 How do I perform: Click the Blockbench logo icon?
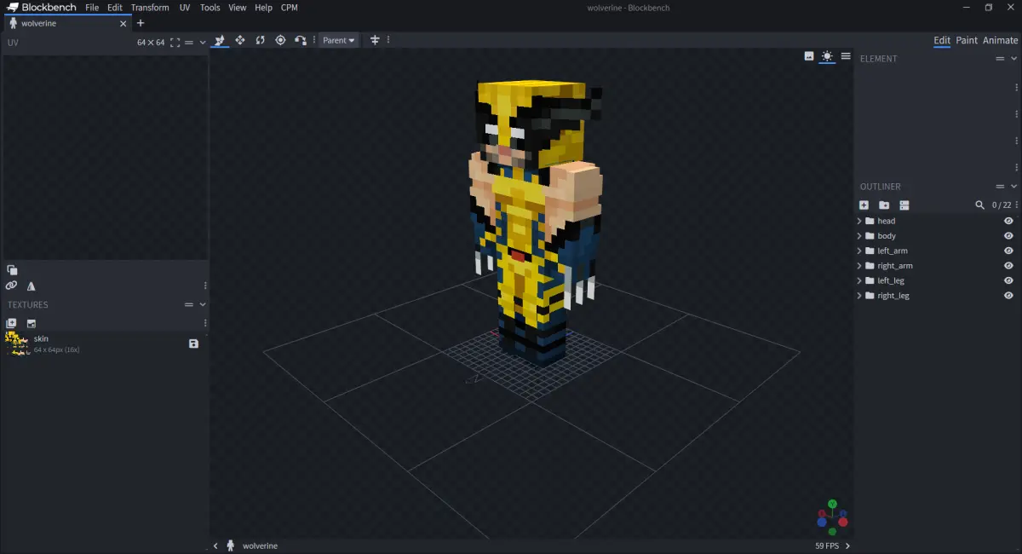13,8
